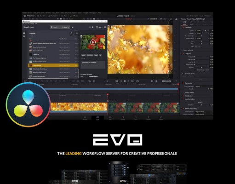The height and width of the screenshot is (184, 235).
Task: Open the Media Pool panel
Action: pyautogui.click(x=29, y=16)
